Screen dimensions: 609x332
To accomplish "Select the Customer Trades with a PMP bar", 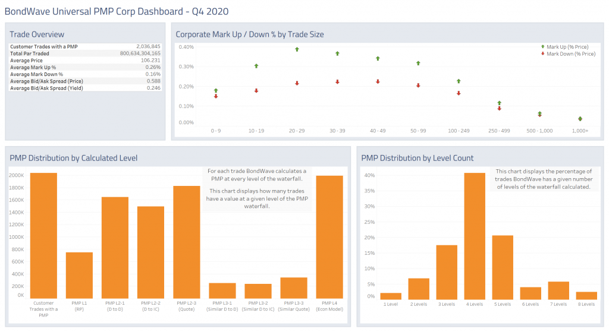I will (x=43, y=235).
